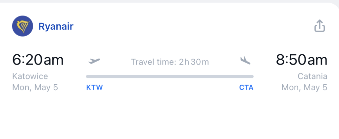Click the Travel time: 2h 30m label
The width and height of the screenshot is (339, 139).
coord(170,62)
